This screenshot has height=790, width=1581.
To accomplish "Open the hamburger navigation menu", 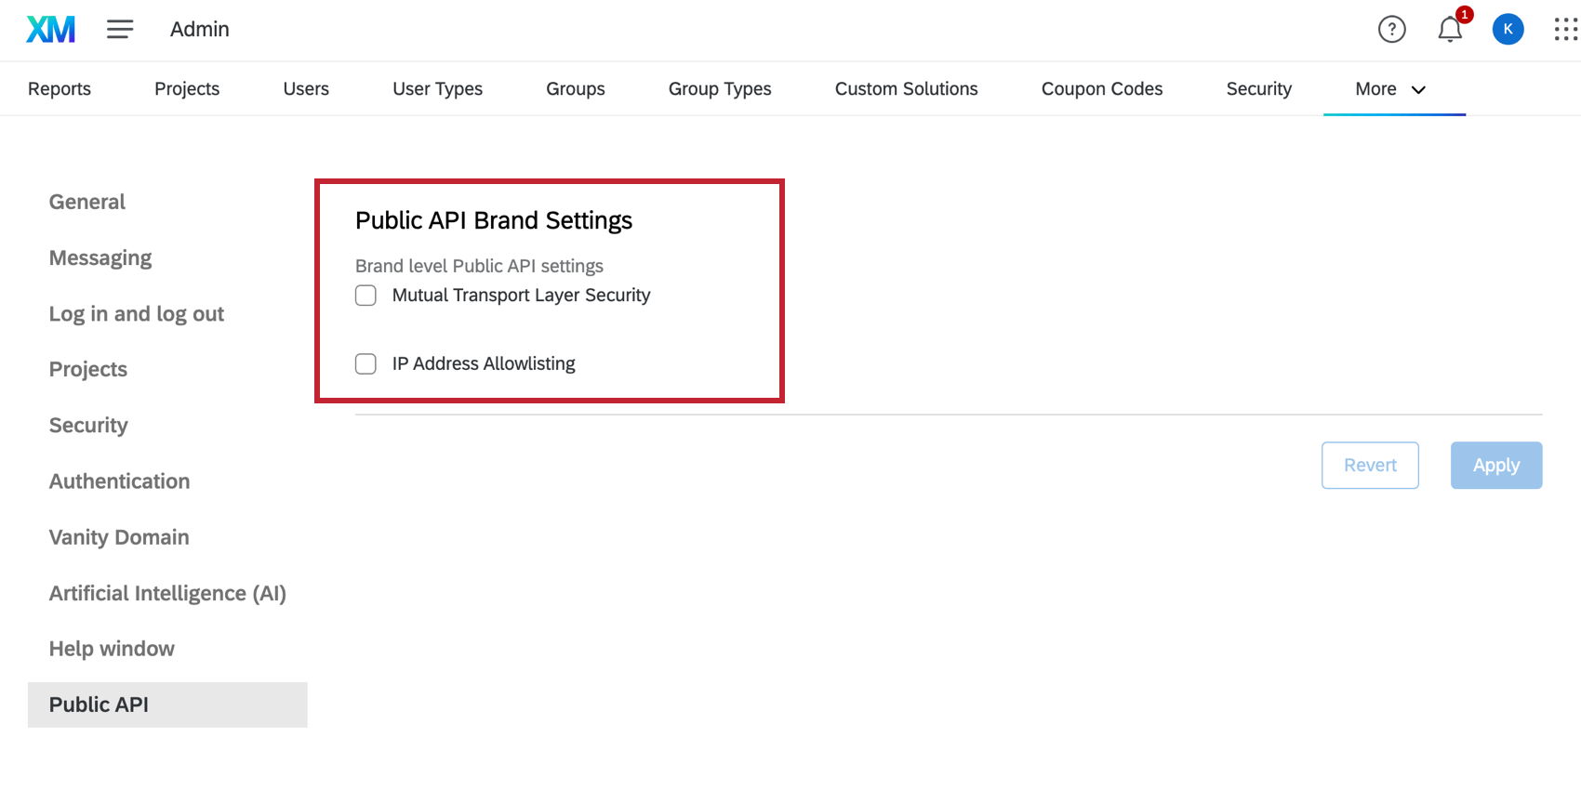I will pos(120,30).
